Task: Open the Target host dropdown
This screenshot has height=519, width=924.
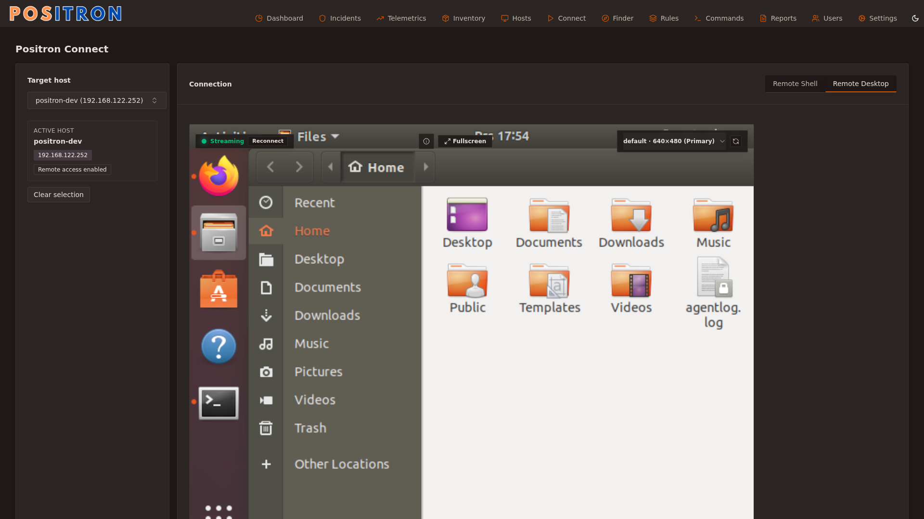Action: 96,100
